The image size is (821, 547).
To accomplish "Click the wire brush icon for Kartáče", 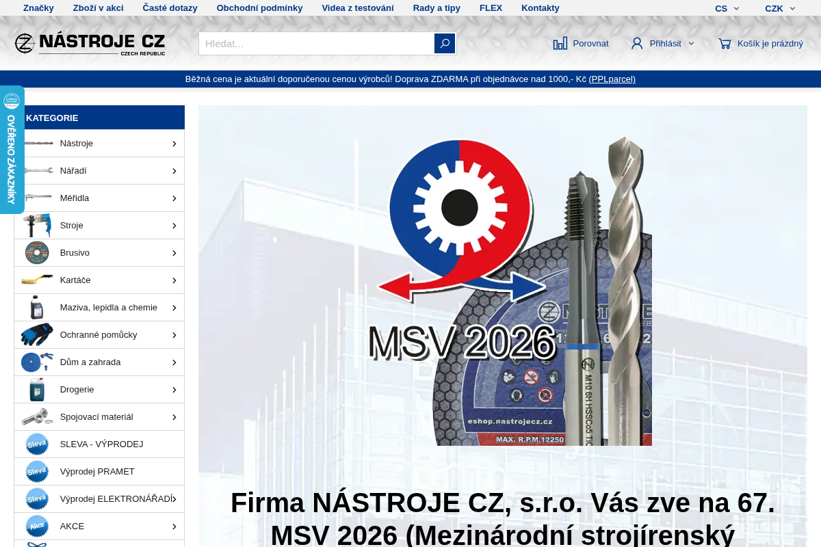I will click(37, 280).
